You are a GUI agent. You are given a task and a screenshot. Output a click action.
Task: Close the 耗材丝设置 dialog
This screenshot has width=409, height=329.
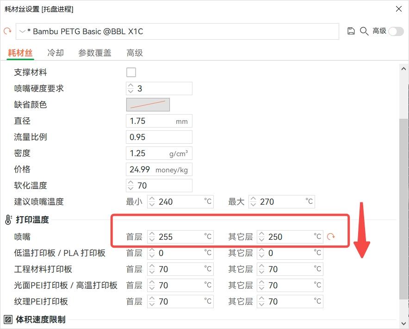coord(398,9)
